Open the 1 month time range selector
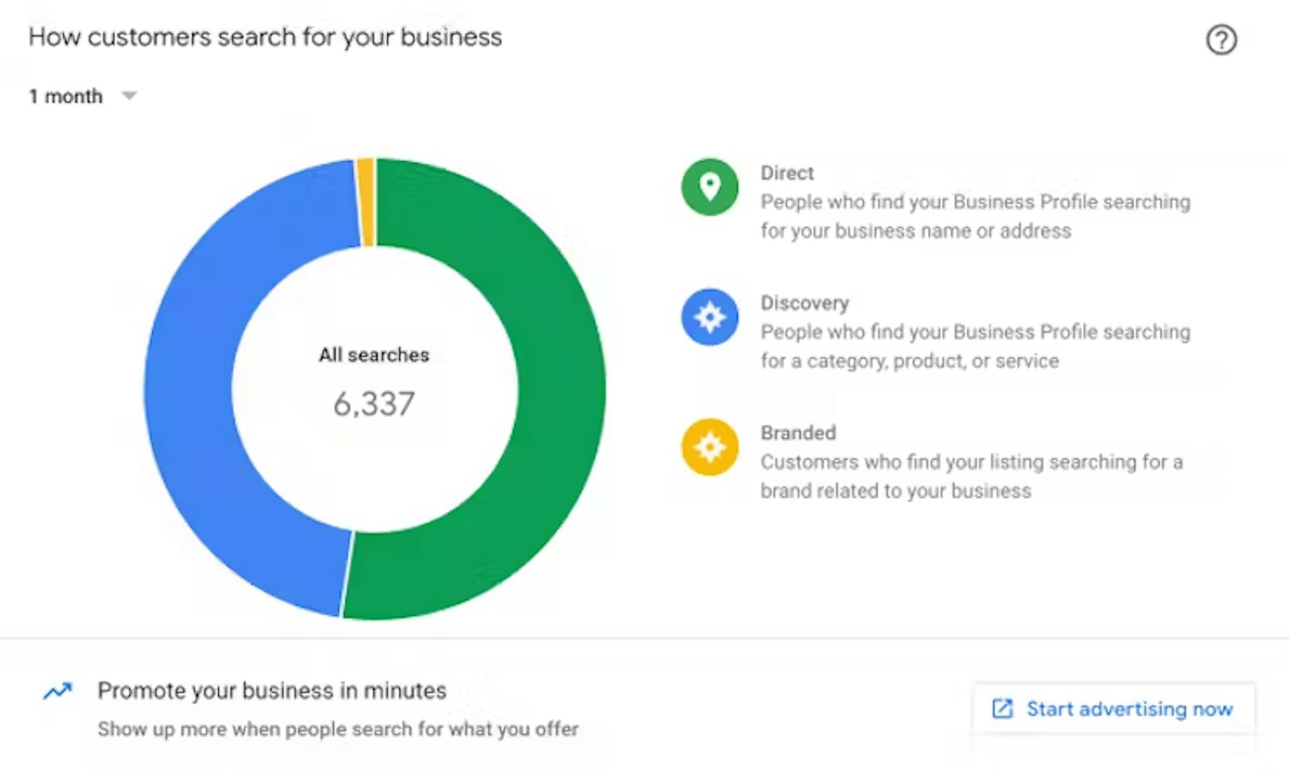 pos(83,96)
